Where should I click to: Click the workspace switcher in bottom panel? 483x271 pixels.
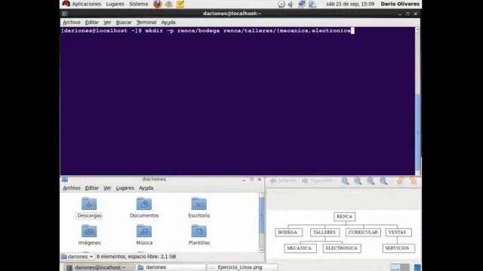click(x=400, y=267)
